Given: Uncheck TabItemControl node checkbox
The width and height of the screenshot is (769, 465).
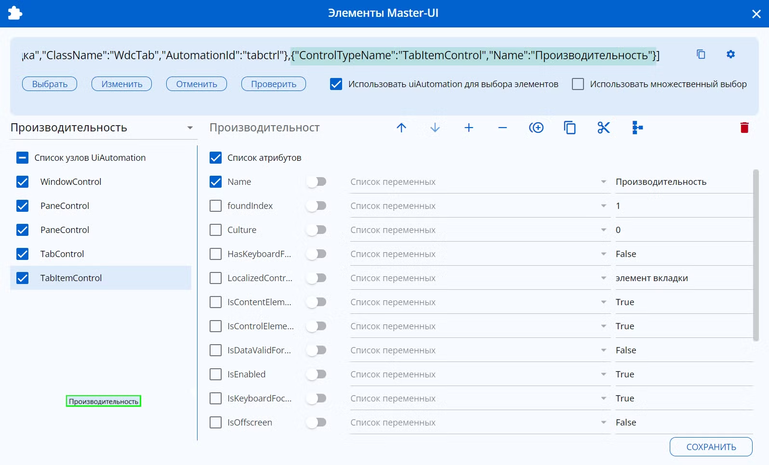Looking at the screenshot, I should (22, 278).
